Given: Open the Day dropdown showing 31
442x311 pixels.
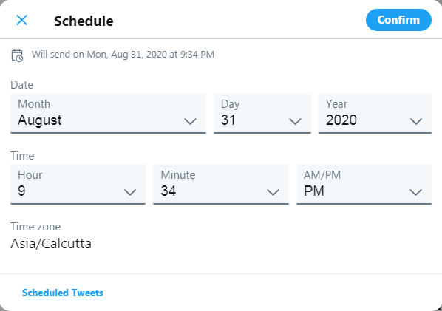Looking at the screenshot, I should (x=262, y=113).
